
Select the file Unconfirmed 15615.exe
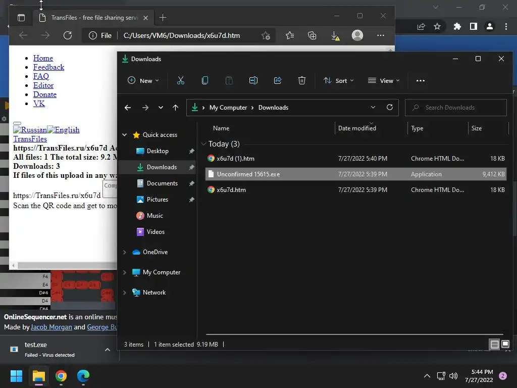356,174
